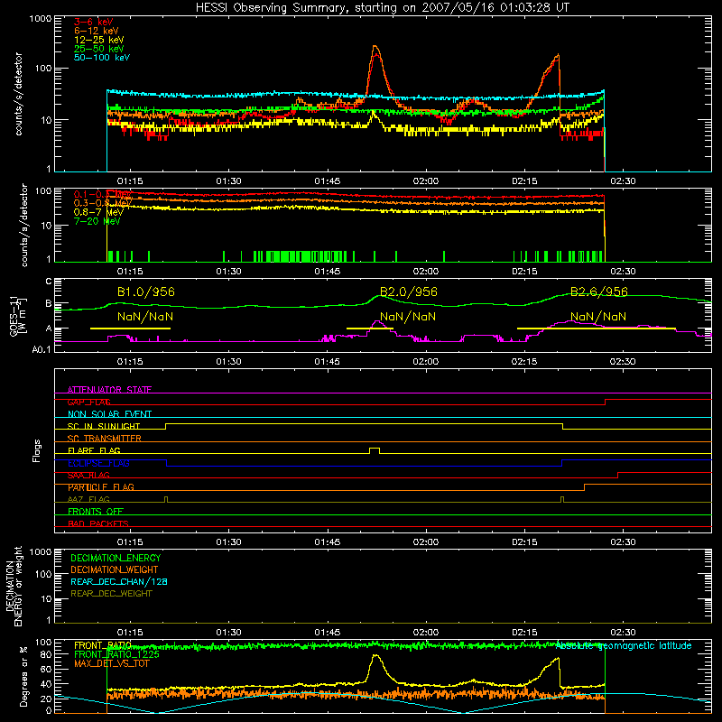Image resolution: width=722 pixels, height=722 pixels.
Task: Click the FRONTS_OFF flag label
Action: point(96,512)
